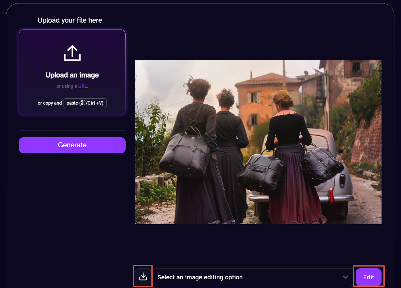The width and height of the screenshot is (401, 288).
Task: Click the "or using a" text
Action: click(x=67, y=86)
